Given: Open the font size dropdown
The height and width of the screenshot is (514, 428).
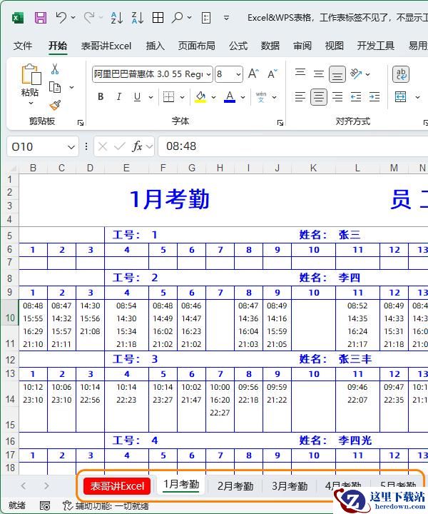Looking at the screenshot, I should pyautogui.click(x=239, y=74).
